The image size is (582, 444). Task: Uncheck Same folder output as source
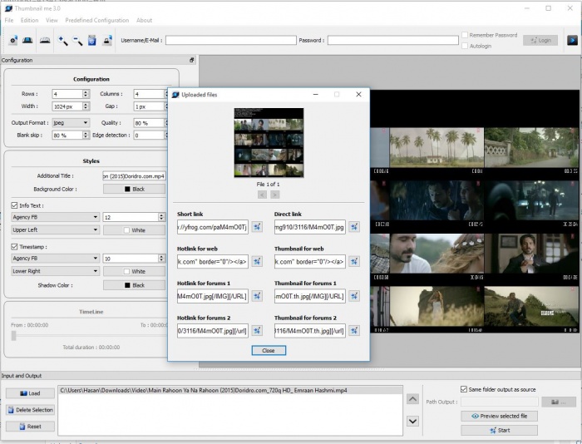click(464, 388)
